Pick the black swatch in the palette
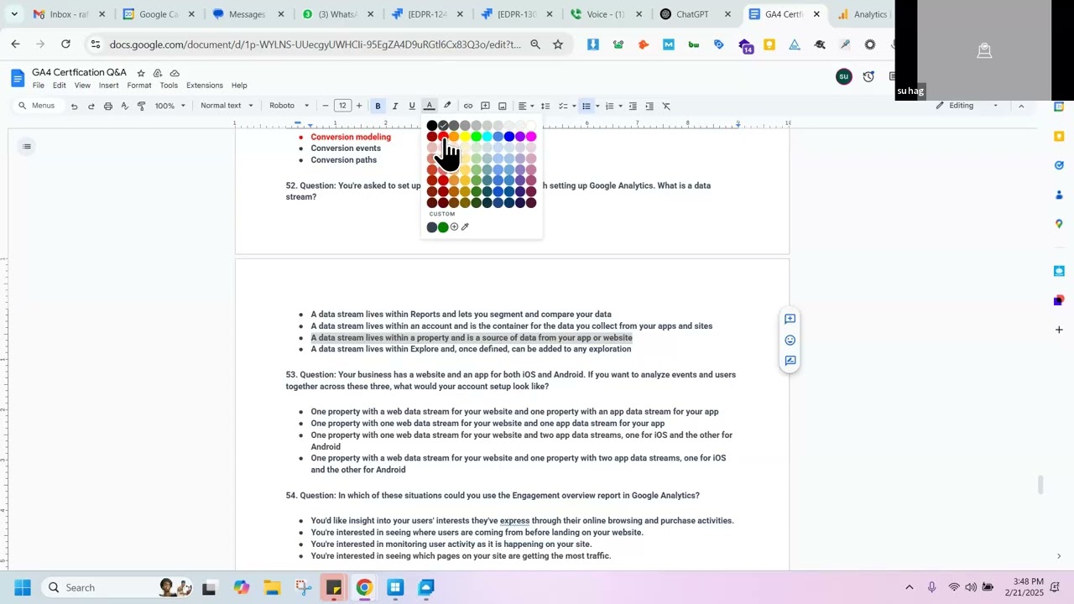Viewport: 1074px width, 604px height. click(x=432, y=126)
